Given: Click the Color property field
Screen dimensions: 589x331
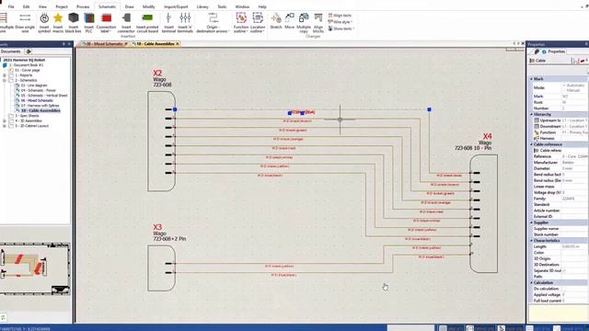Looking at the screenshot, I should (574, 253).
